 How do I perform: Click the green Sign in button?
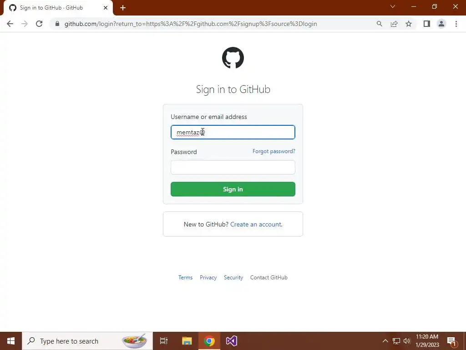pos(233,189)
